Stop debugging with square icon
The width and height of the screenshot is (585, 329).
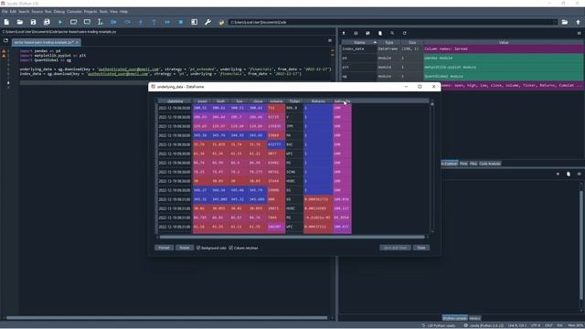(181, 22)
